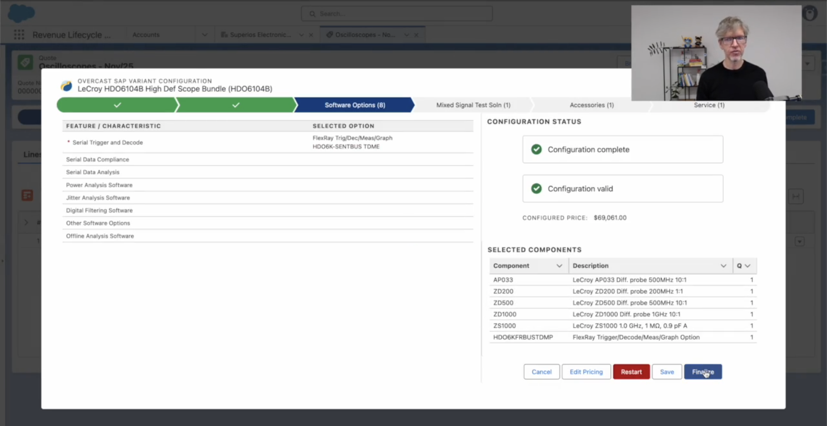Select the Superios Electronic workspace tab
827x426 pixels.
tap(260, 35)
